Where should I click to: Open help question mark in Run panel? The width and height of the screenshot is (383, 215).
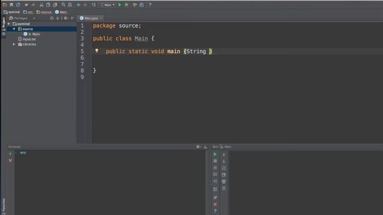click(215, 211)
